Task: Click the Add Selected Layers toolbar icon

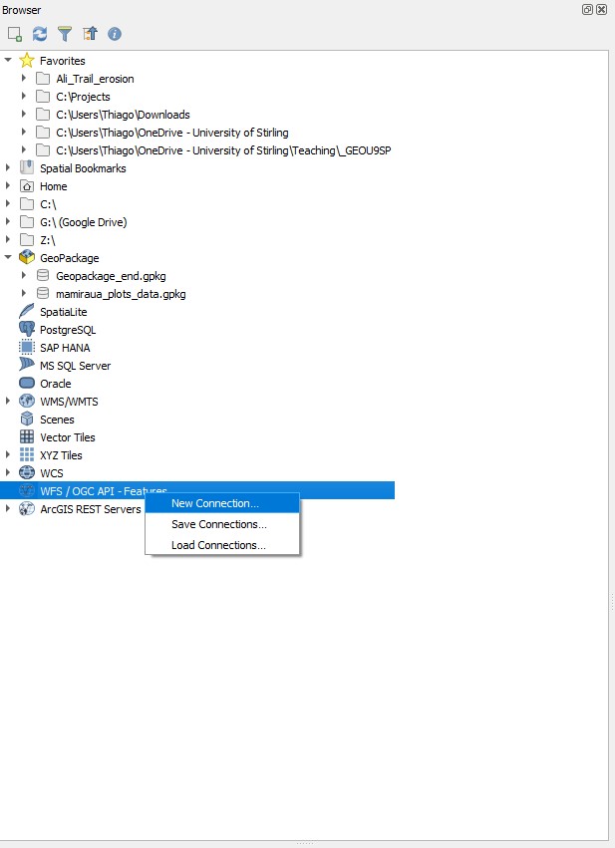Action: pyautogui.click(x=15, y=34)
